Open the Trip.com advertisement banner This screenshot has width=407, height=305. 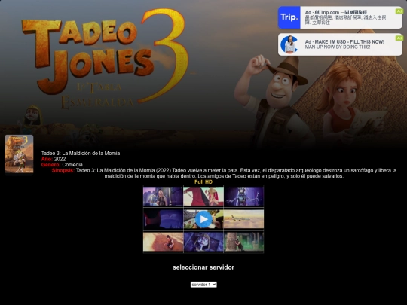click(340, 17)
